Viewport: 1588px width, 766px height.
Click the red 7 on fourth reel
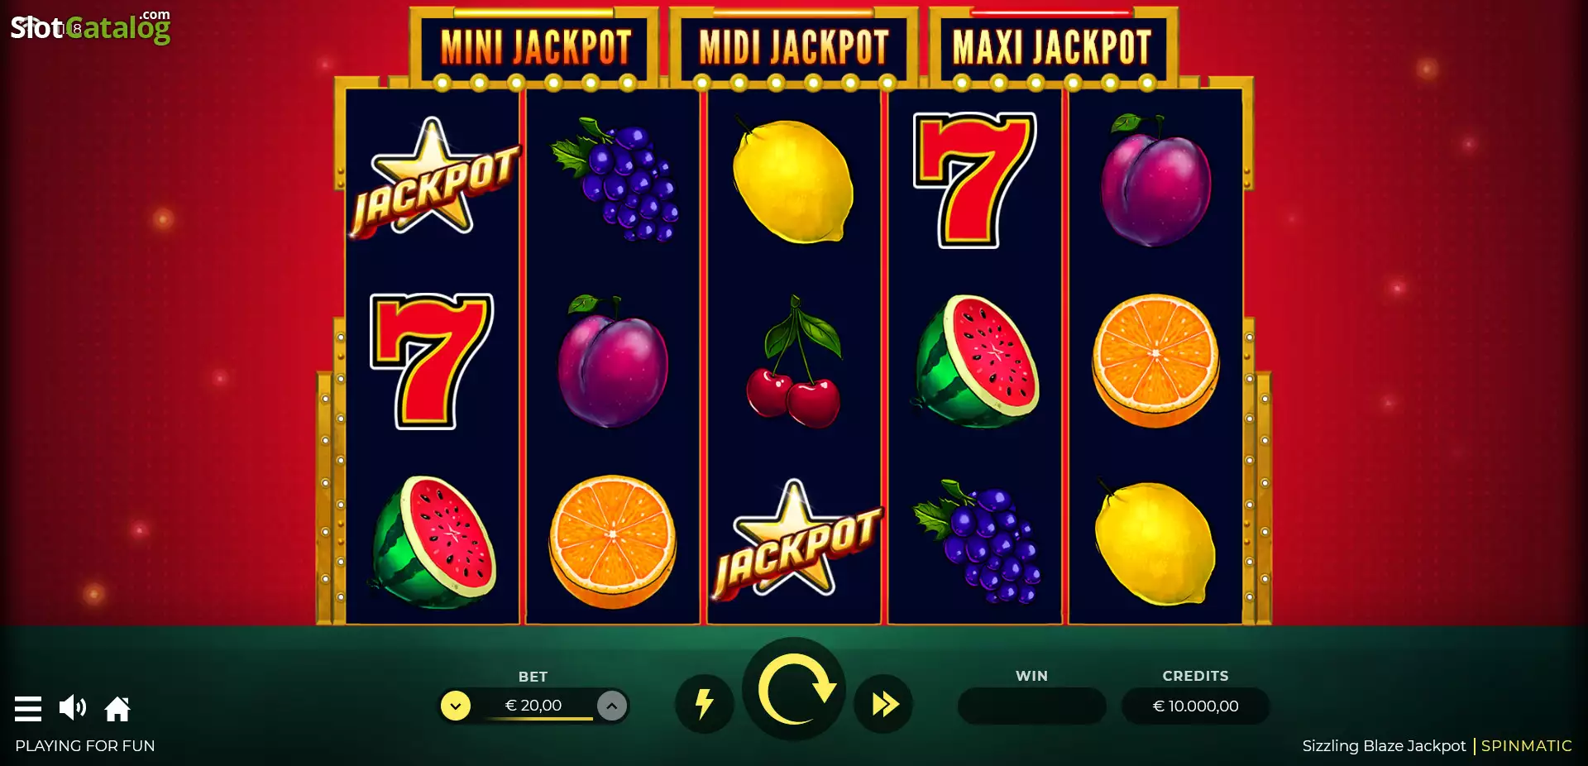975,180
